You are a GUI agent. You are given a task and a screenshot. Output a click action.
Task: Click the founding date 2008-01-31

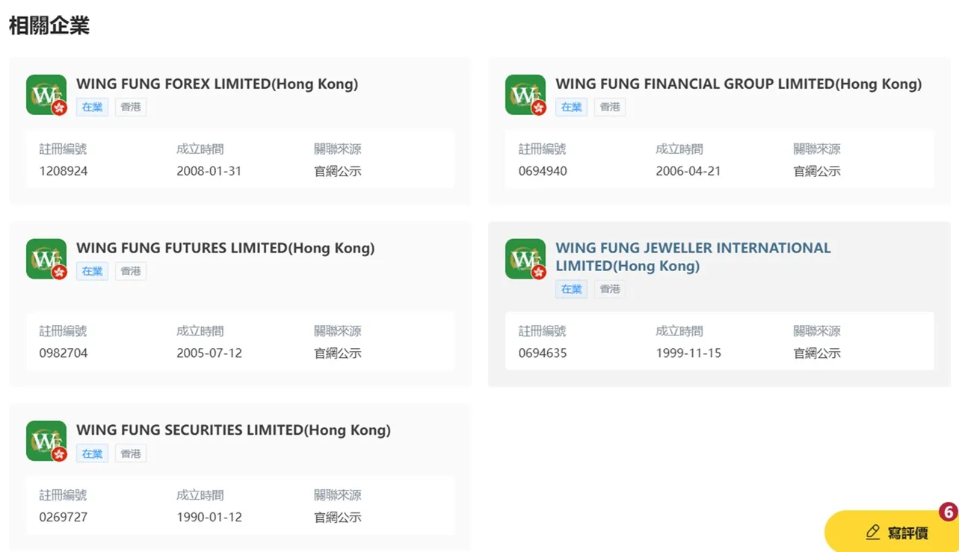click(209, 171)
